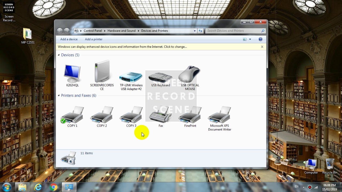Screen dimensions: 342x192
Task: Open the view options dropdown arrow
Action: click(x=250, y=39)
